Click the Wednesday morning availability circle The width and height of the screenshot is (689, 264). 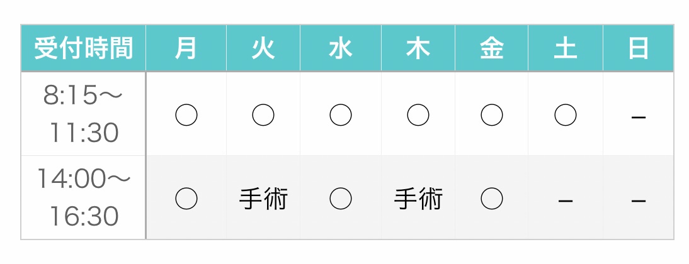click(x=341, y=114)
